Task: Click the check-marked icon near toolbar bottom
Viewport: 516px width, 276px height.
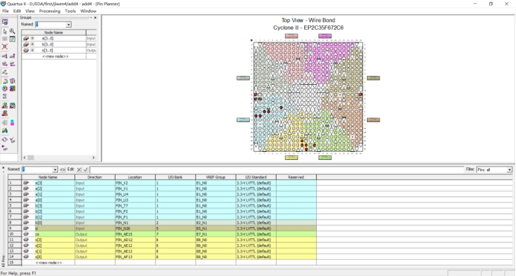Action: pyautogui.click(x=12, y=140)
